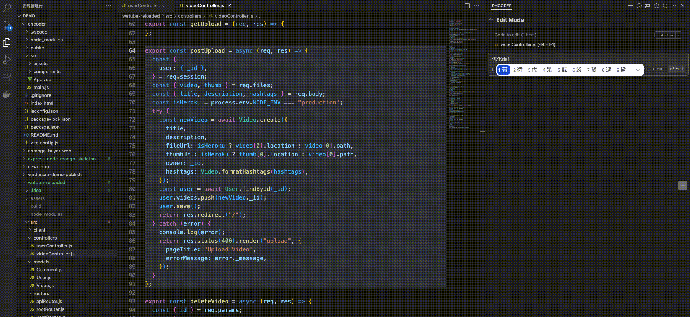Viewport: 690px width, 317px height.
Task: Collapse the DEMO workspace section
Action: click(x=19, y=16)
